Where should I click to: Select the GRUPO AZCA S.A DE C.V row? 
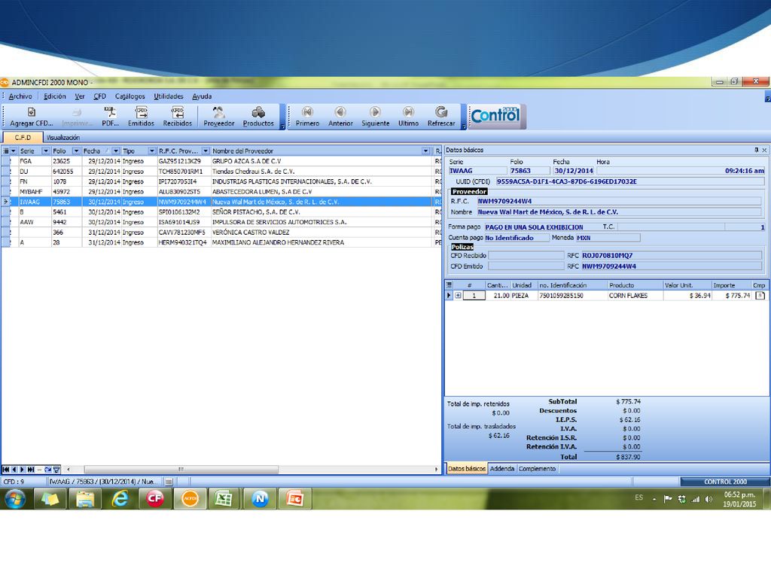coord(221,161)
